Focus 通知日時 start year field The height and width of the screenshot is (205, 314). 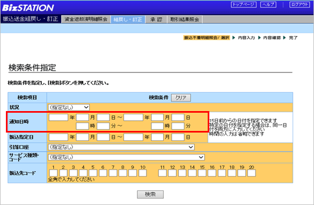point(59,118)
